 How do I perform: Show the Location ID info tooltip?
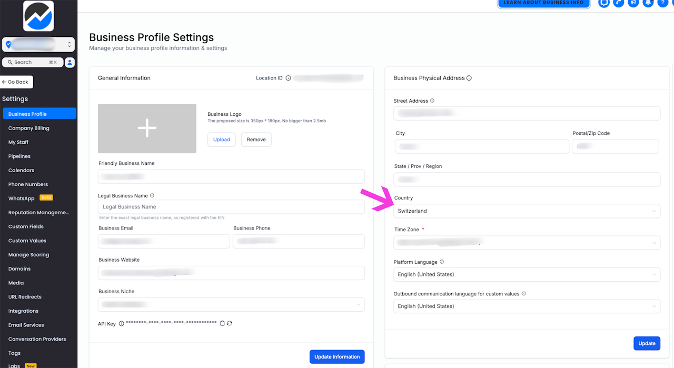click(288, 78)
